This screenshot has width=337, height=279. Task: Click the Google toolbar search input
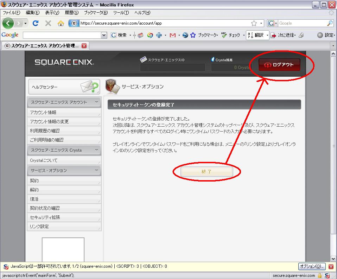62,35
